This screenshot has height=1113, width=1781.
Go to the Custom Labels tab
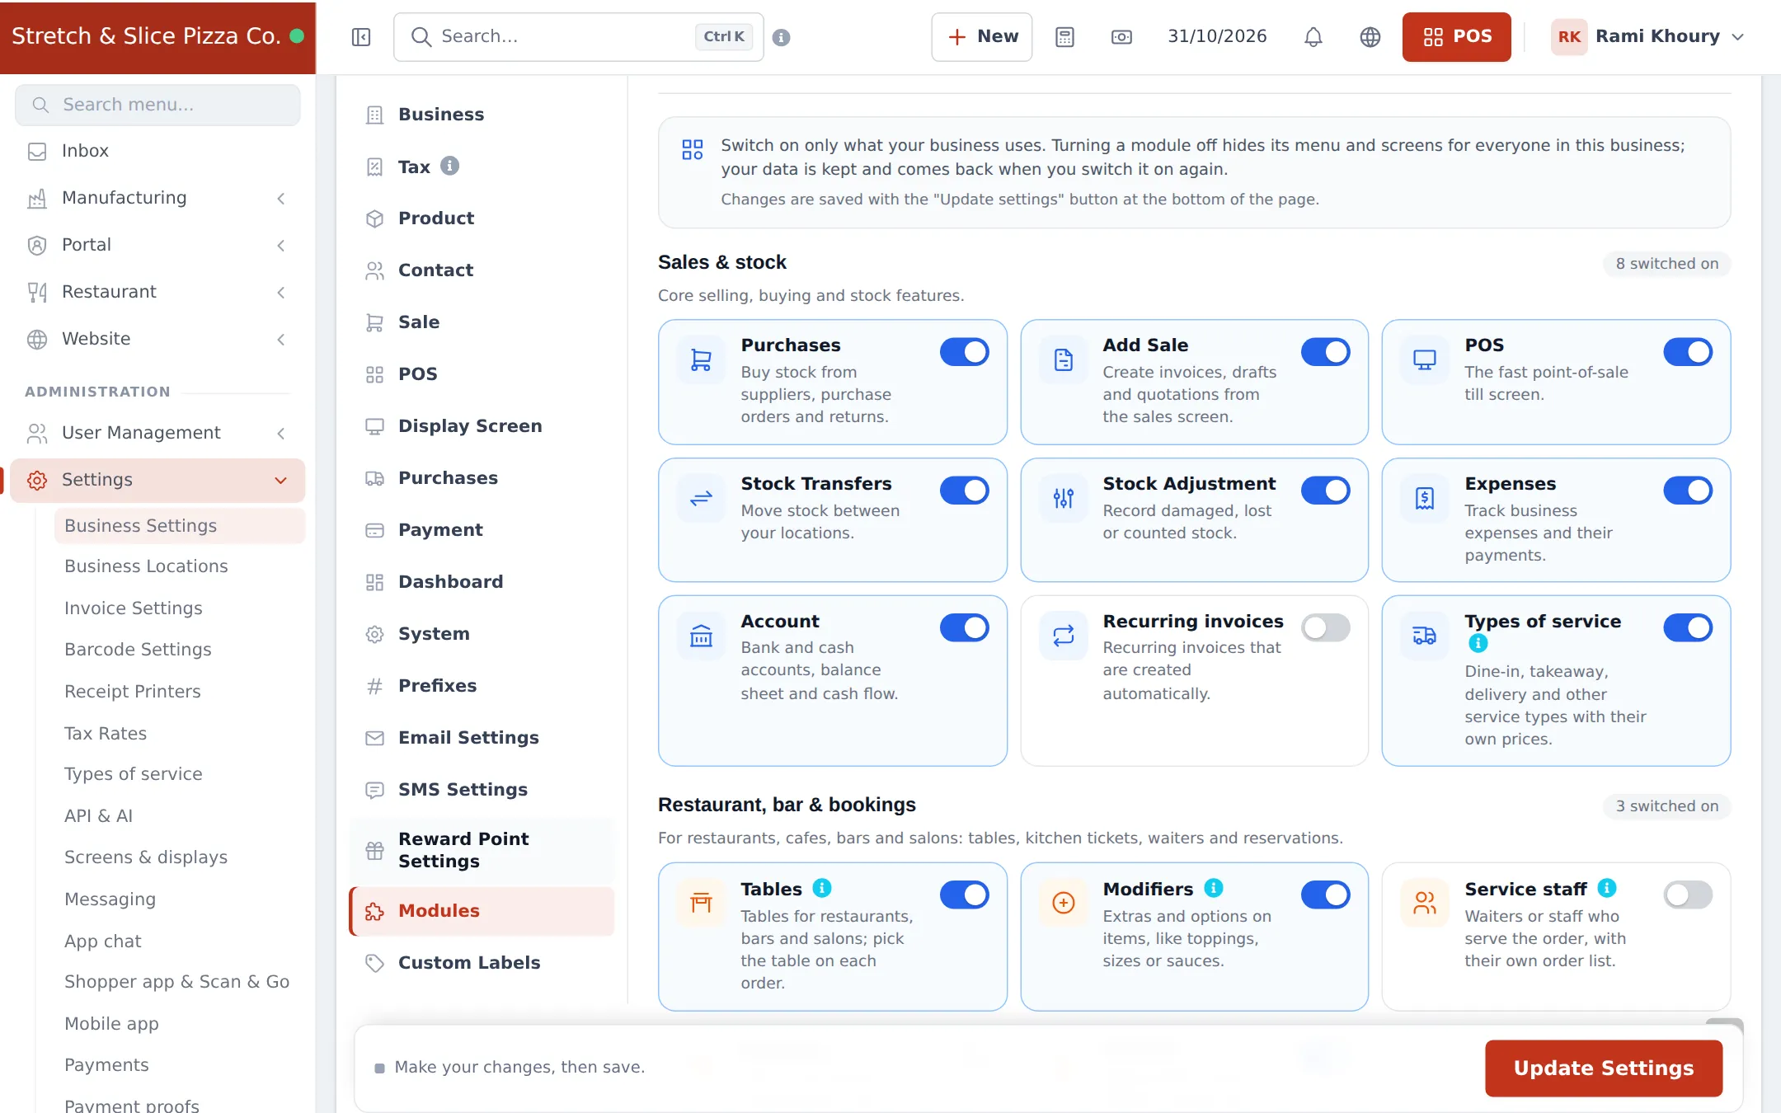[x=482, y=963]
